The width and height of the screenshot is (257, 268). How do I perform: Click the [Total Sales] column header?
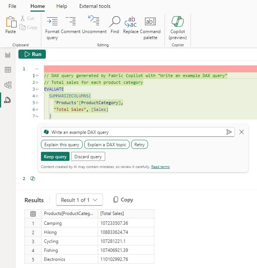coord(126,213)
